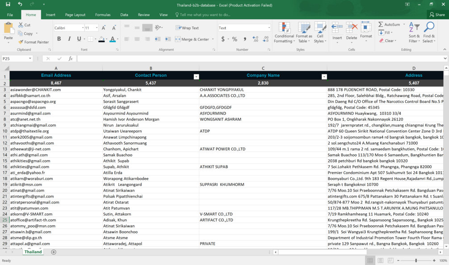
Task: Open the File menu
Action: (10, 15)
